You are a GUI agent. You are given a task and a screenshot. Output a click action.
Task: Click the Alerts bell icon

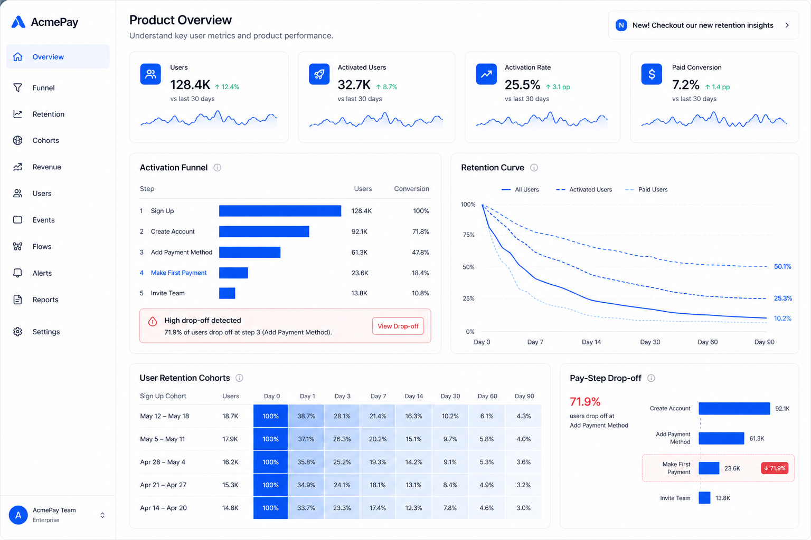coord(18,273)
